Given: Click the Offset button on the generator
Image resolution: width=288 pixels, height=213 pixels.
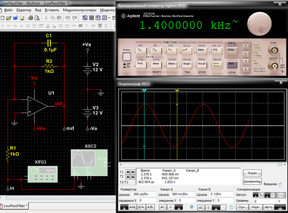Looking at the screenshot, I should coord(172,64).
